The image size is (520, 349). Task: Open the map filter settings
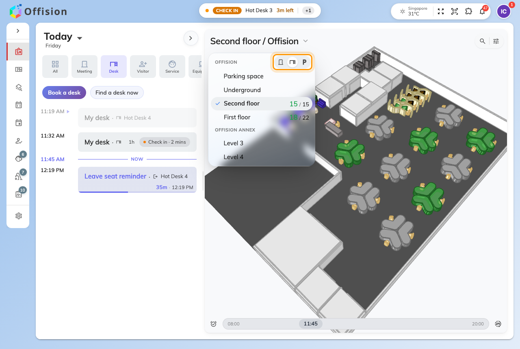(496, 41)
